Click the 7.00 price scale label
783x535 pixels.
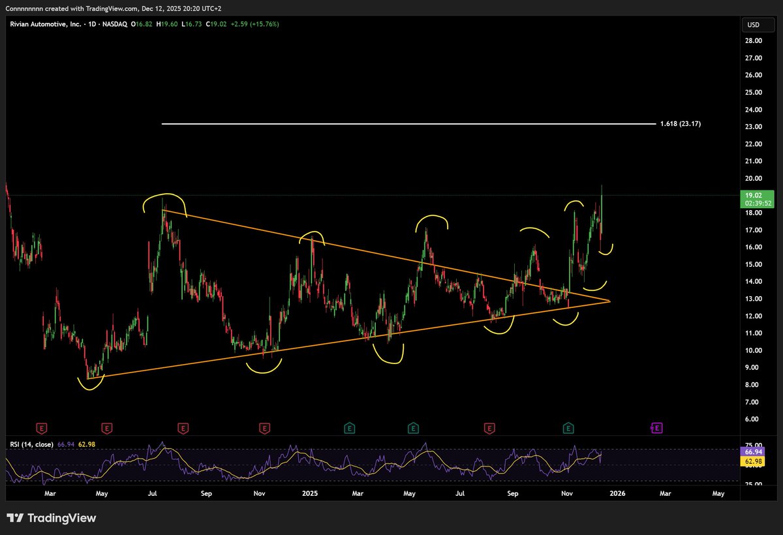(x=754, y=403)
